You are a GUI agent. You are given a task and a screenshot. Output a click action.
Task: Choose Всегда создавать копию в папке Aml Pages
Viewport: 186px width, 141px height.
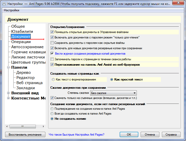[x=52, y=114]
